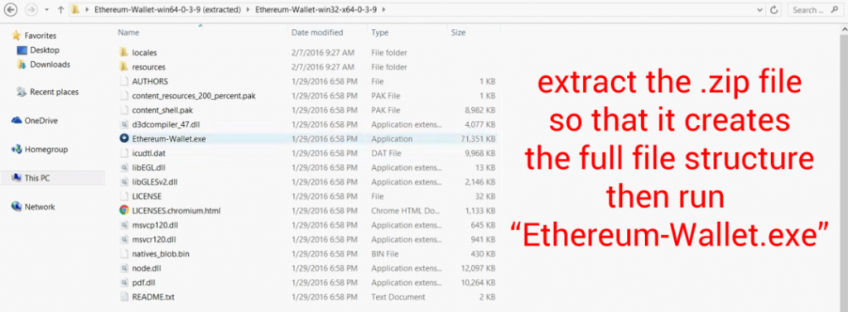Open Desktop in the navigation pane

pos(45,50)
